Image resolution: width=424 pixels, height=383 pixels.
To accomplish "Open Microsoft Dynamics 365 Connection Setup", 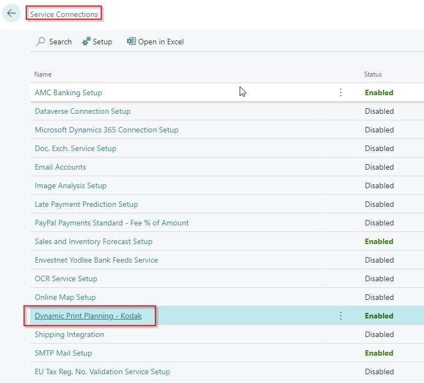I will (106, 130).
